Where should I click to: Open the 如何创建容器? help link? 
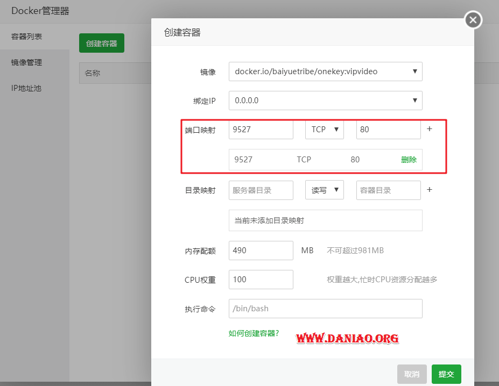point(254,333)
